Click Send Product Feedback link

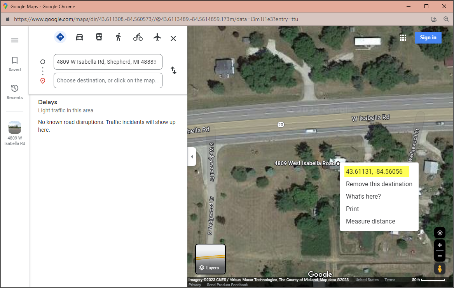tap(227, 285)
